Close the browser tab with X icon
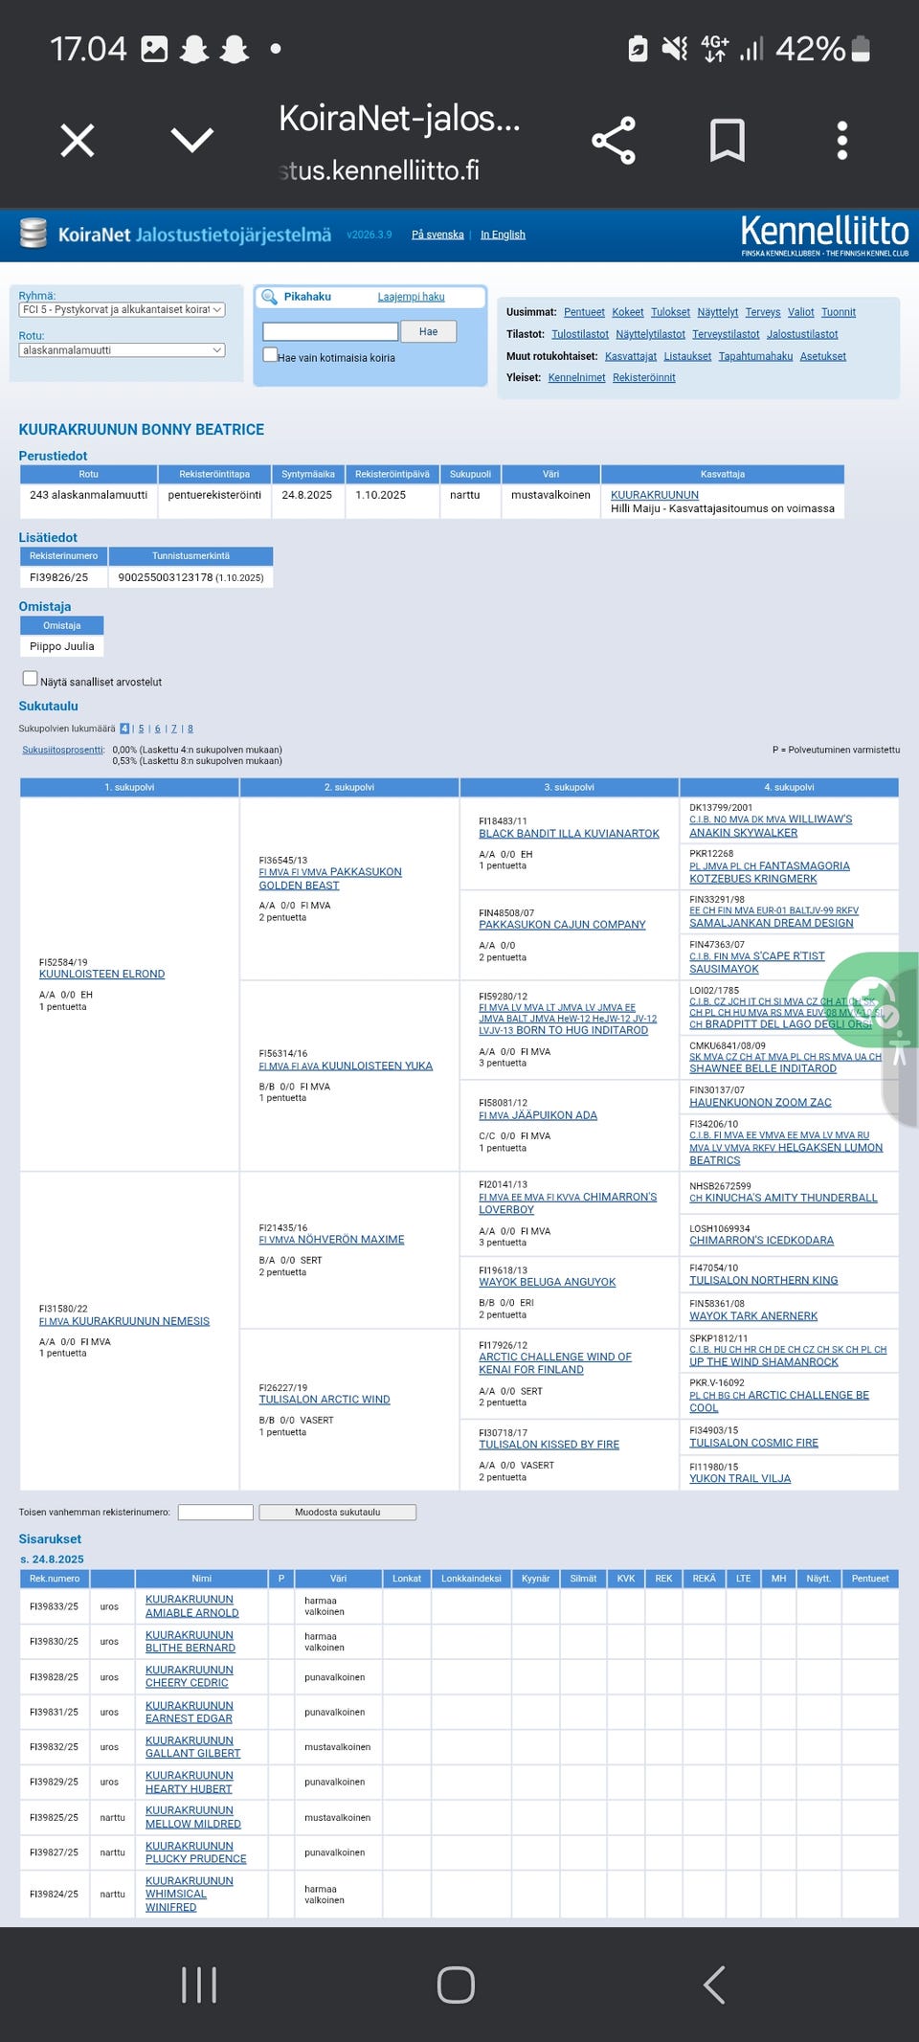The width and height of the screenshot is (919, 2042). coord(78,141)
